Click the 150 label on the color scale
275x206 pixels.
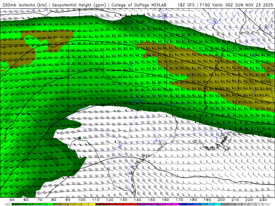pos(152,200)
